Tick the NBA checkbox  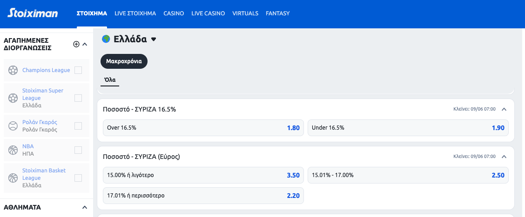click(x=78, y=150)
